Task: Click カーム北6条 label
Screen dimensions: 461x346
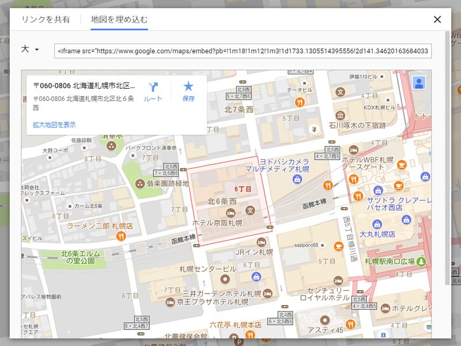Action: [88, 206]
